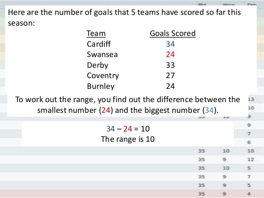The width and height of the screenshot is (264, 198).
Task: Click Derby's goals value 33
Action: pos(170,65)
